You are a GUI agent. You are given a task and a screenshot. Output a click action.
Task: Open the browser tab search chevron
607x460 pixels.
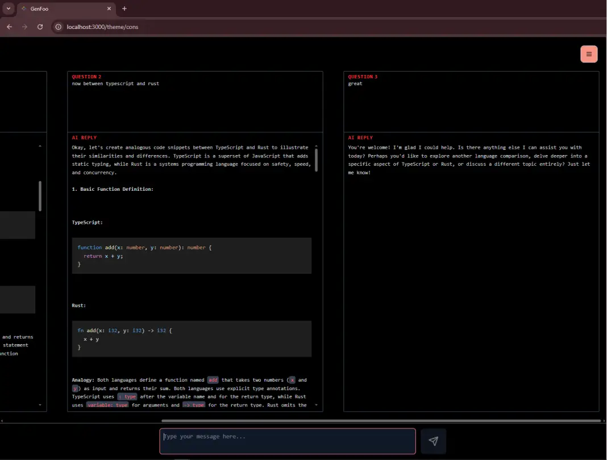7,9
